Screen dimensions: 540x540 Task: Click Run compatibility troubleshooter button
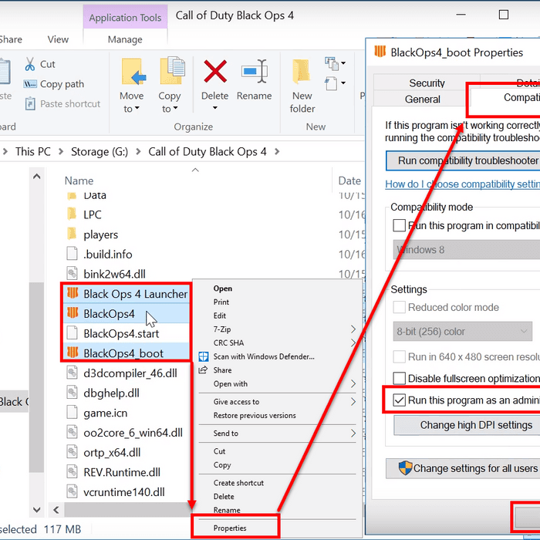point(463,160)
